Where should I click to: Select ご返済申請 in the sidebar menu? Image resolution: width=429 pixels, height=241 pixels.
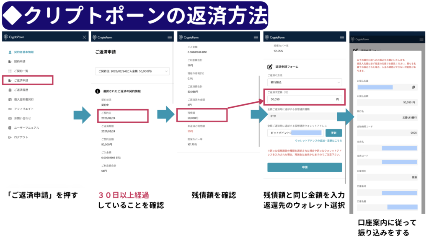click(28, 80)
